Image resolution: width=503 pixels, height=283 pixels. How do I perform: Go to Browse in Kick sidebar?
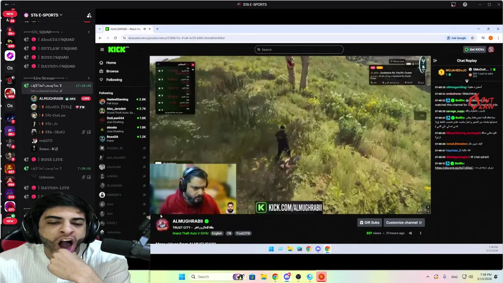(112, 71)
